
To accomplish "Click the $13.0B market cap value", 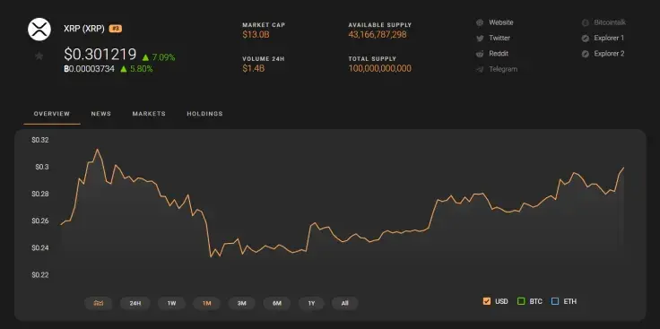I will coord(256,34).
